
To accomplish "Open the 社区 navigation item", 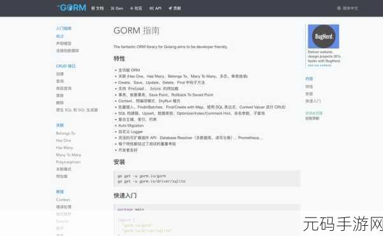I will click(136, 8).
